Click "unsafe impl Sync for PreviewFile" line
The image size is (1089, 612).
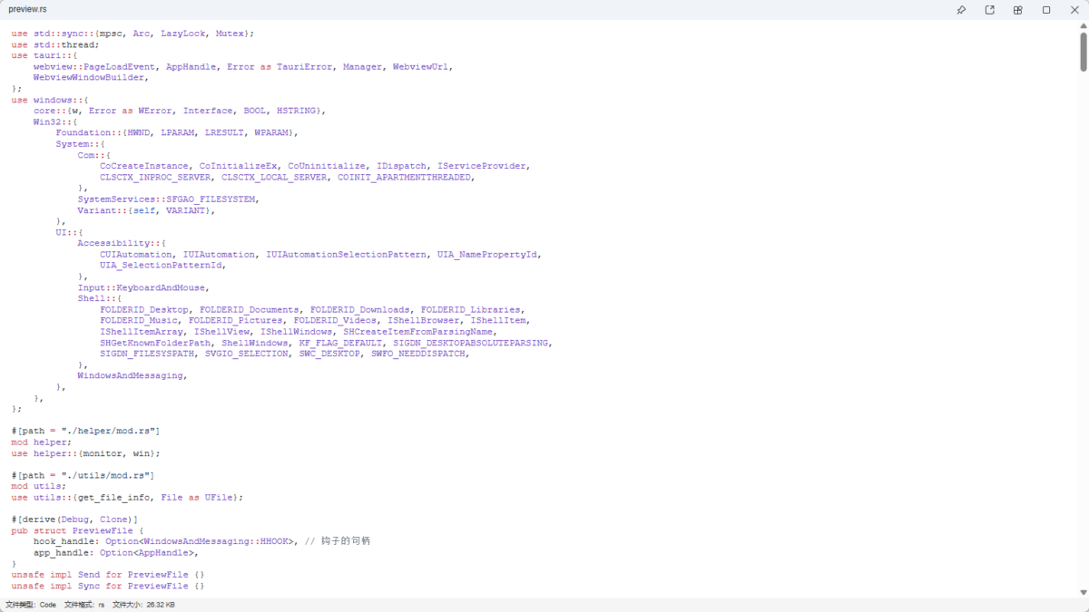108,586
